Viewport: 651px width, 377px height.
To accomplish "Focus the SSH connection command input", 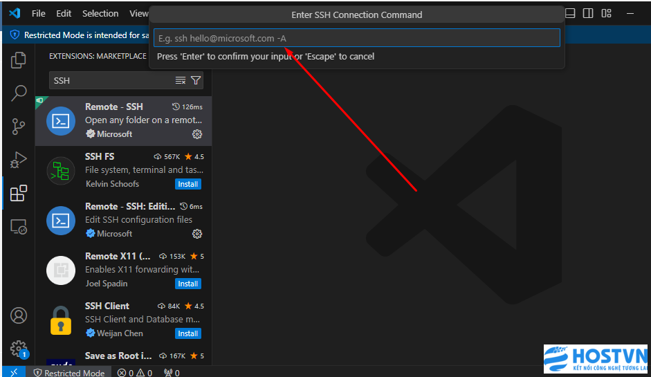I will pos(357,38).
